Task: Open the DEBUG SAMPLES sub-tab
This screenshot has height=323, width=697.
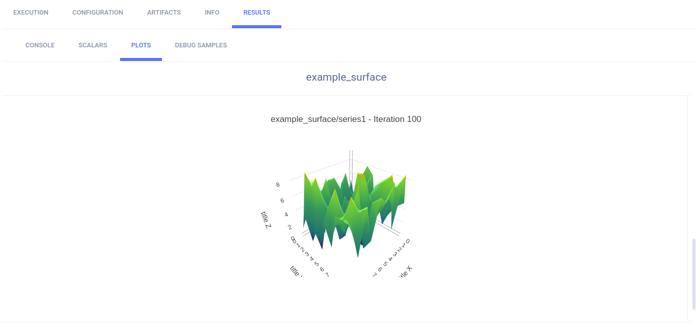Action: 201,45
